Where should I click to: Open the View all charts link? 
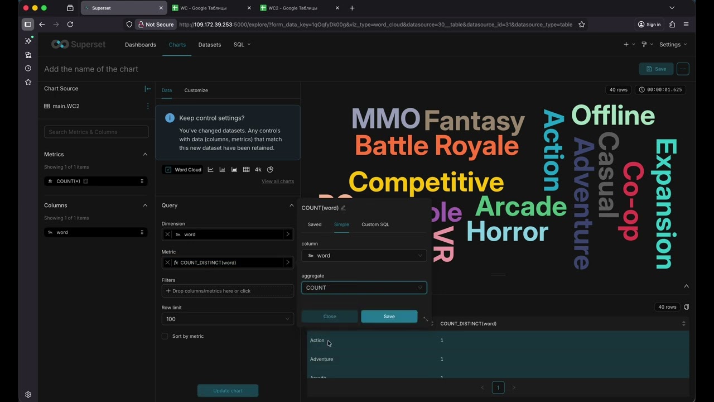pyautogui.click(x=278, y=181)
